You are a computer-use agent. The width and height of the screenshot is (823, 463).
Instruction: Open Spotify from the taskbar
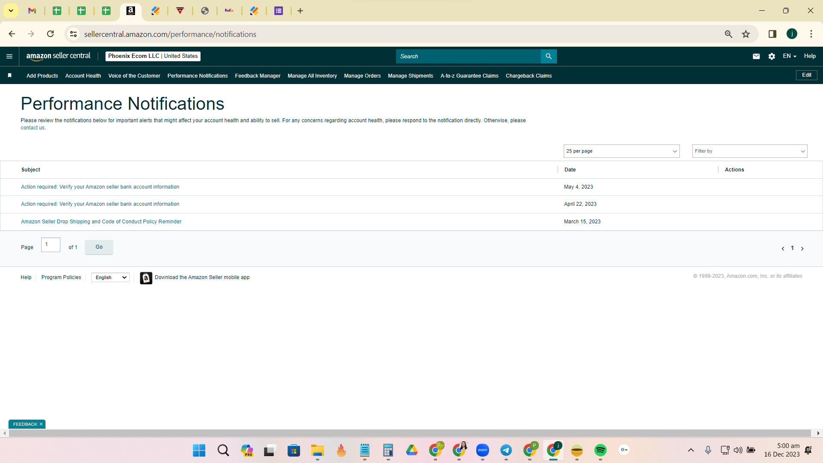pos(601,450)
